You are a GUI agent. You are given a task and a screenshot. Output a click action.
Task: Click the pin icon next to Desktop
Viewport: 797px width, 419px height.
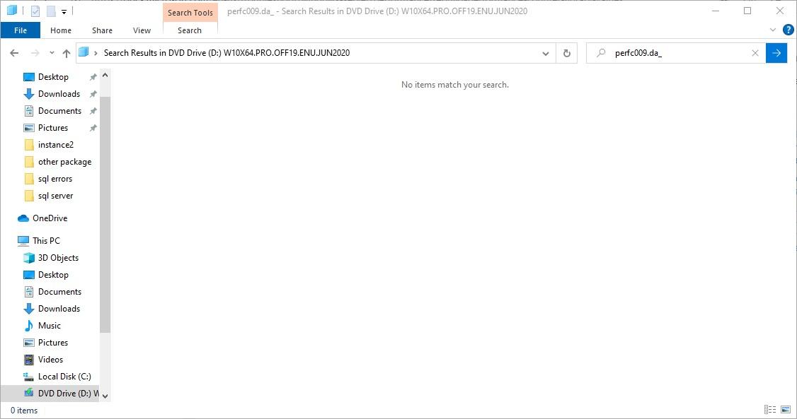tap(93, 77)
